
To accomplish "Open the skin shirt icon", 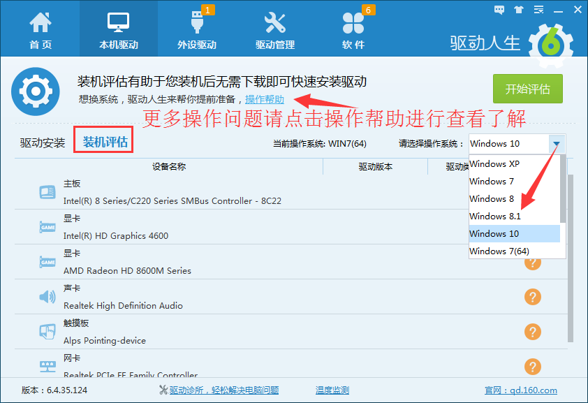I will point(519,10).
